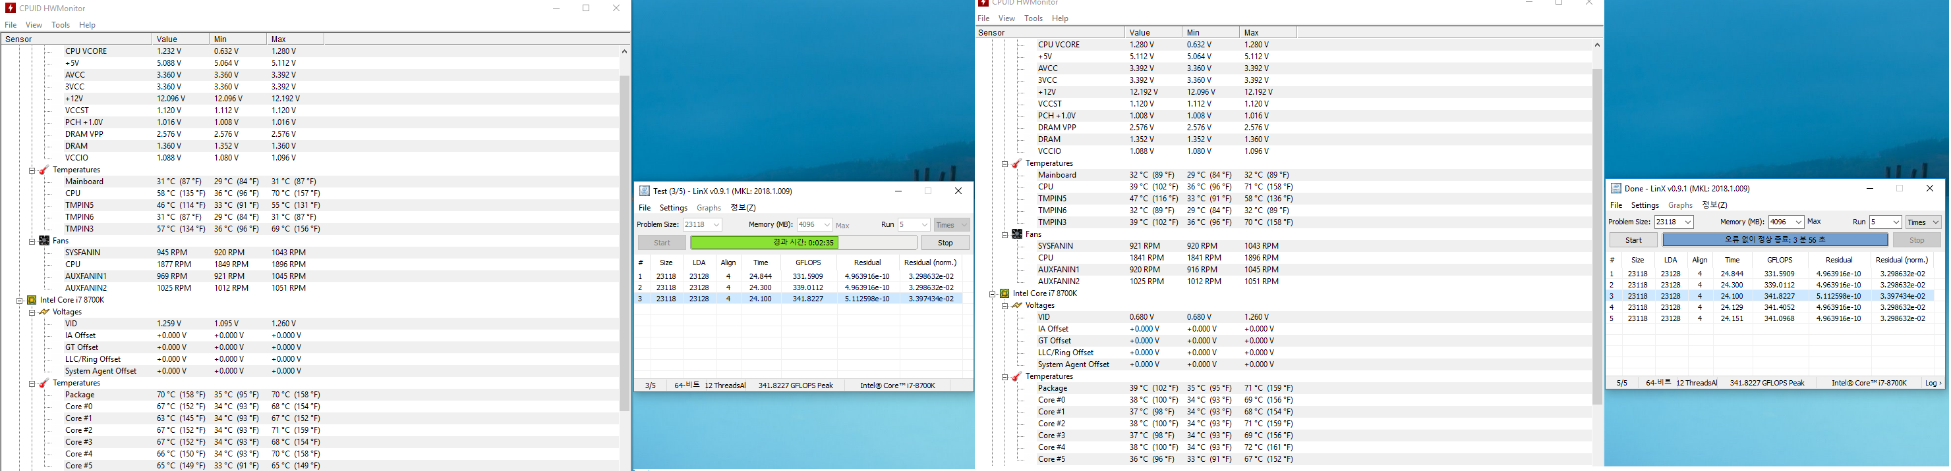Click the Log button in Done LinX status bar

[1933, 384]
